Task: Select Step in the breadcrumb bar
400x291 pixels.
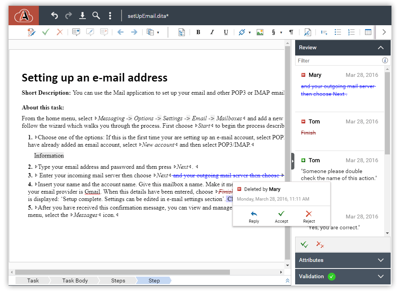Action: [154, 281]
